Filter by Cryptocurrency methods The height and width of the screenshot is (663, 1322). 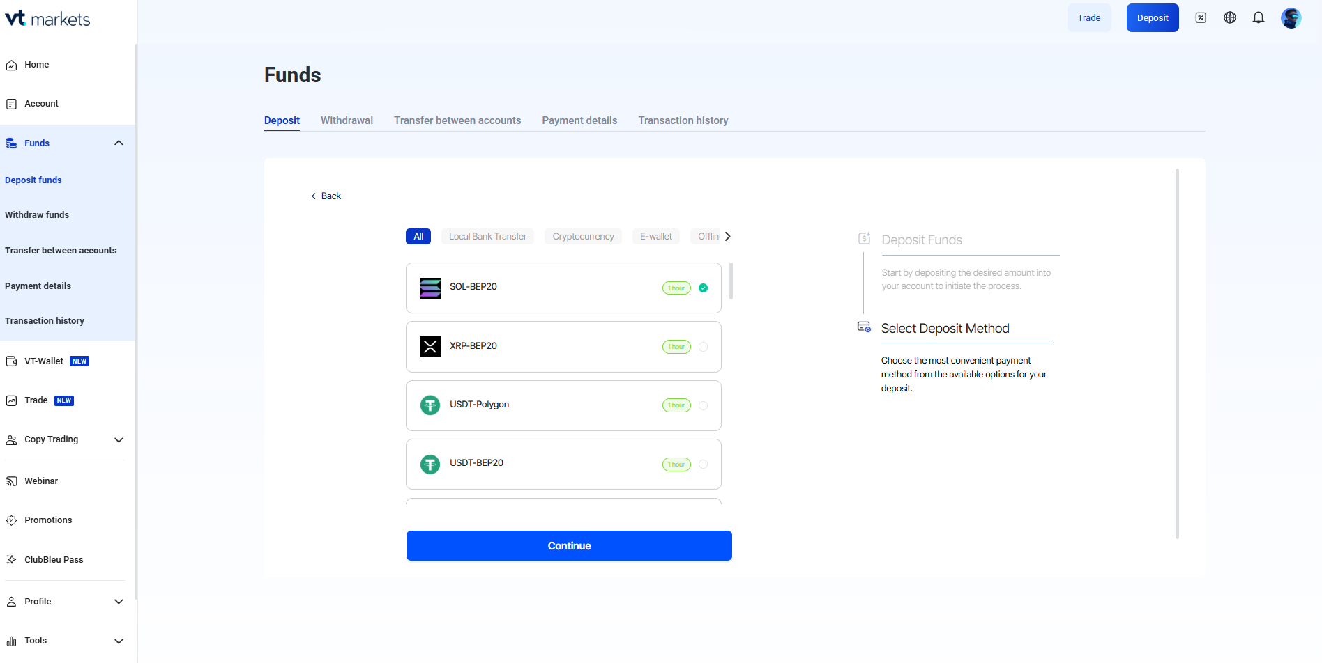584,237
